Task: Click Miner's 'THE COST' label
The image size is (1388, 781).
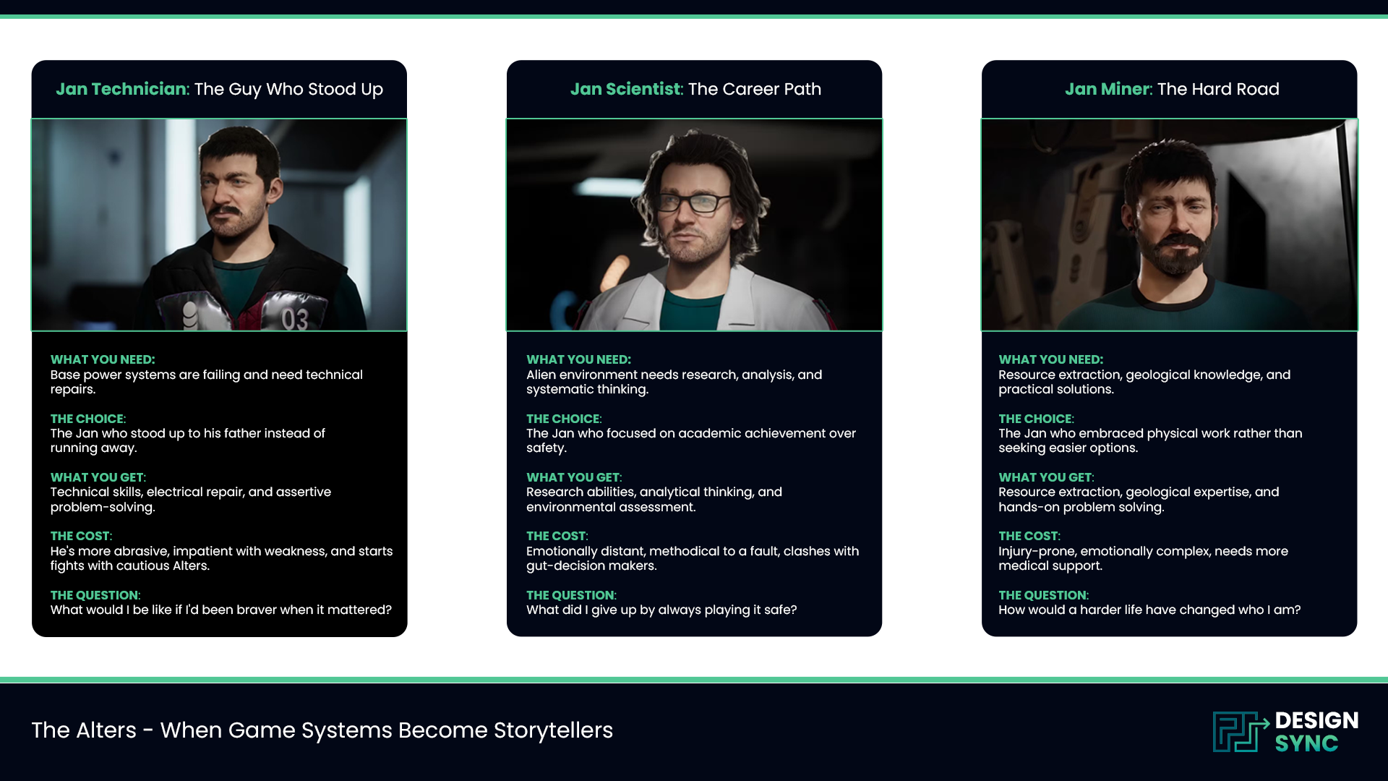Action: click(1029, 536)
